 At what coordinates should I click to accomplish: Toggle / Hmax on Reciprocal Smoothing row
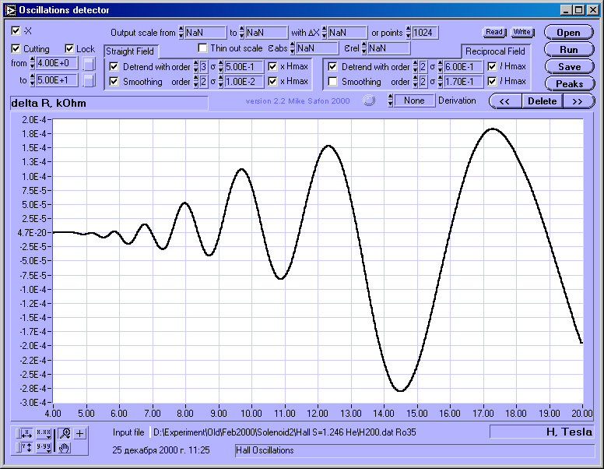coord(492,81)
